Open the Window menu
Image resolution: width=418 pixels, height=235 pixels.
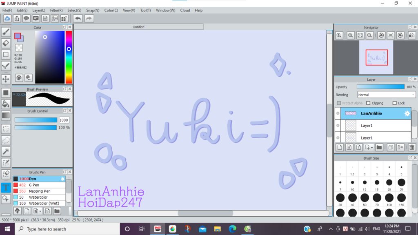pyautogui.click(x=166, y=10)
